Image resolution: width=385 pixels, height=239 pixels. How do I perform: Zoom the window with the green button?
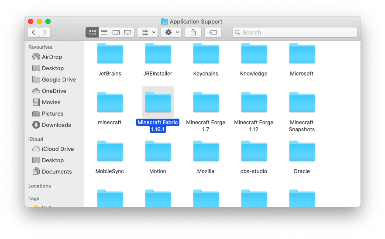pyautogui.click(x=48, y=21)
